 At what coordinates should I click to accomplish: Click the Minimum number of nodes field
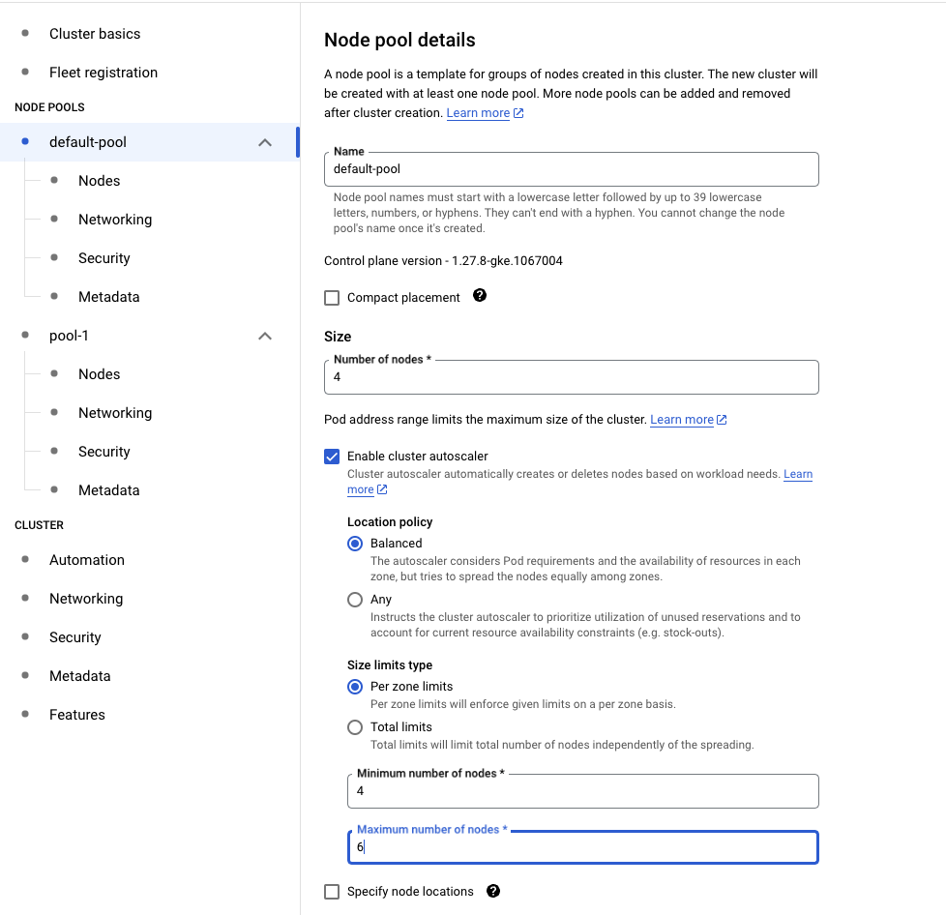click(583, 791)
